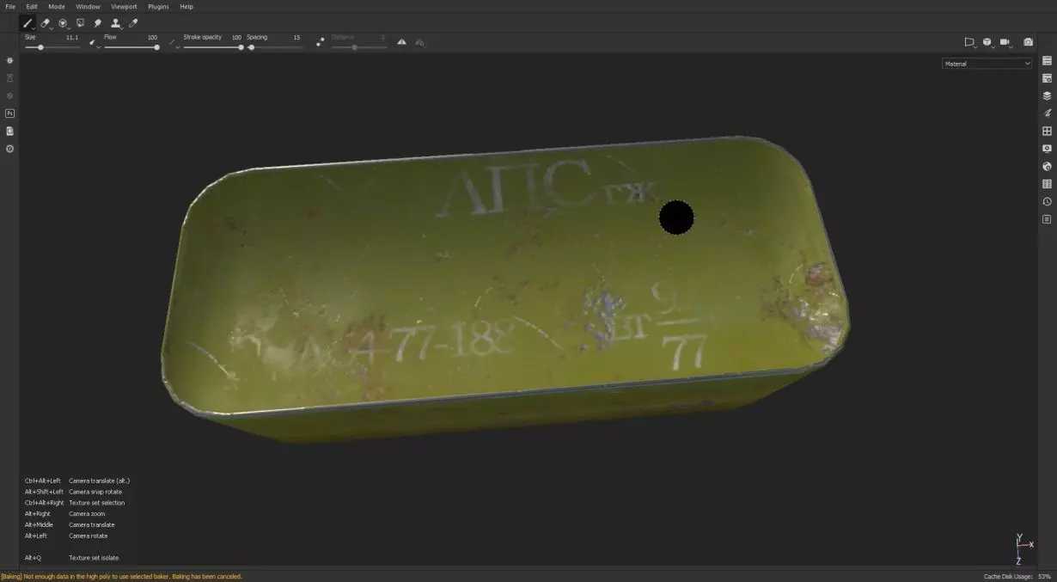Click the 'Camera snap rotate' shortcut hint
The image size is (1057, 582).
pos(95,492)
